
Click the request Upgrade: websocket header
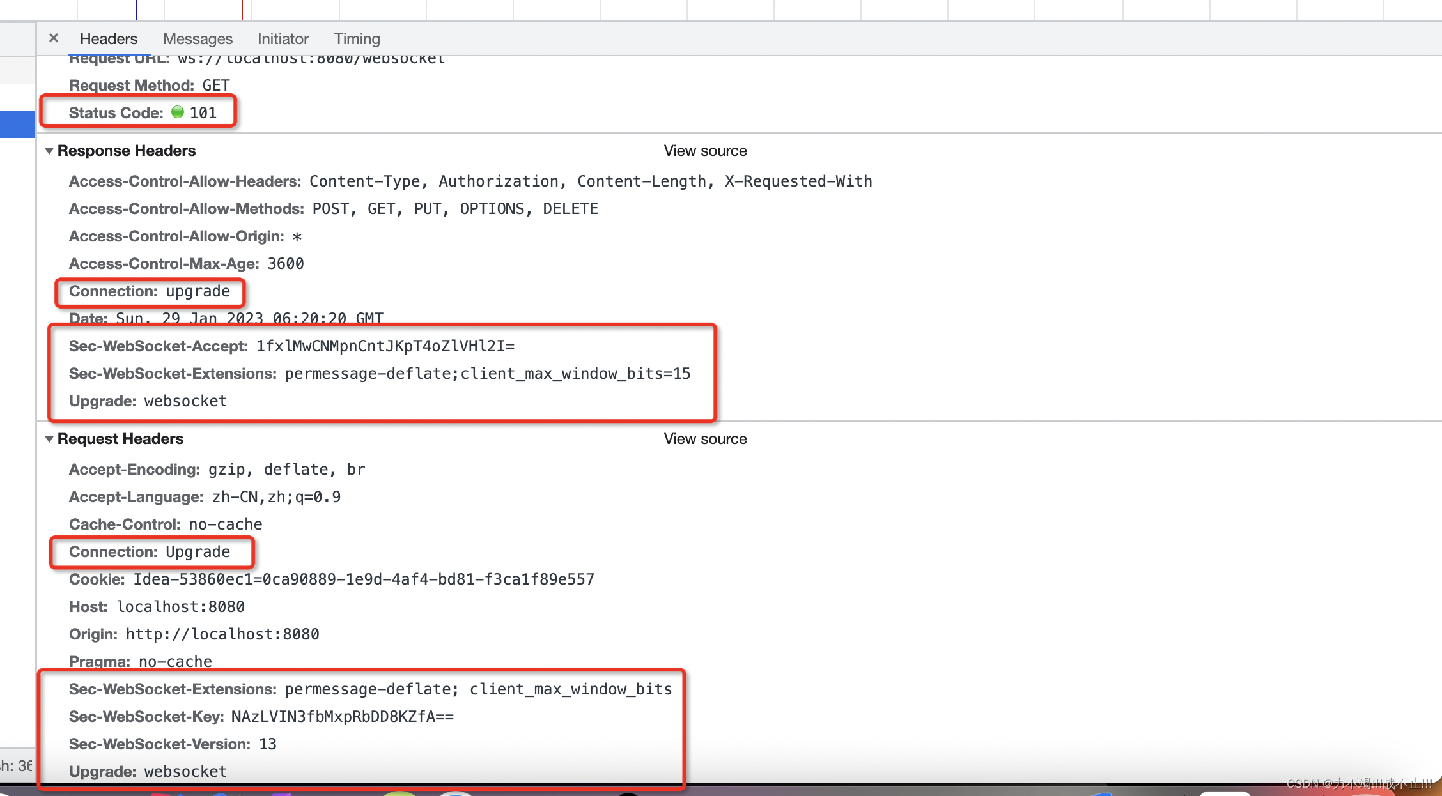(148, 772)
